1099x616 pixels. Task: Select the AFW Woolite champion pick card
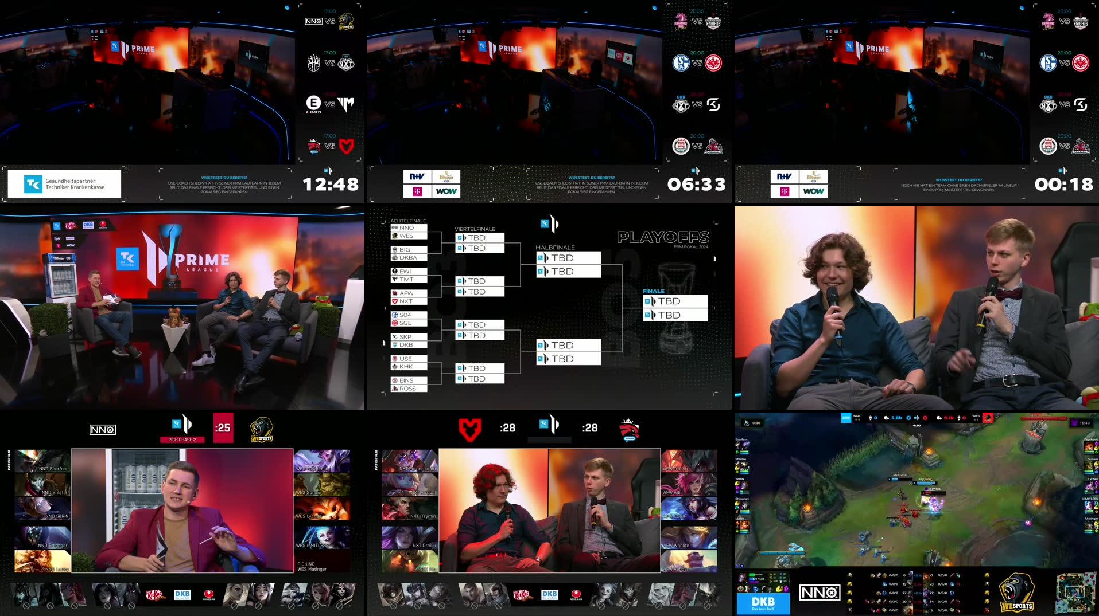point(689,537)
